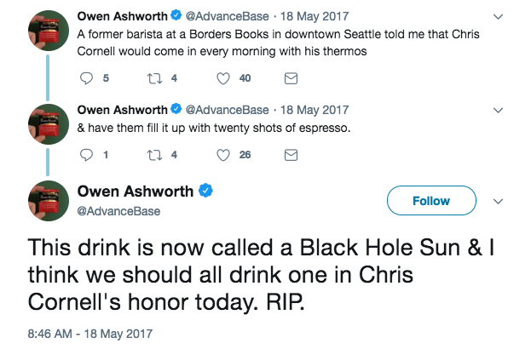
Task: Click the verified badge on the main tweet
Action: click(x=205, y=191)
